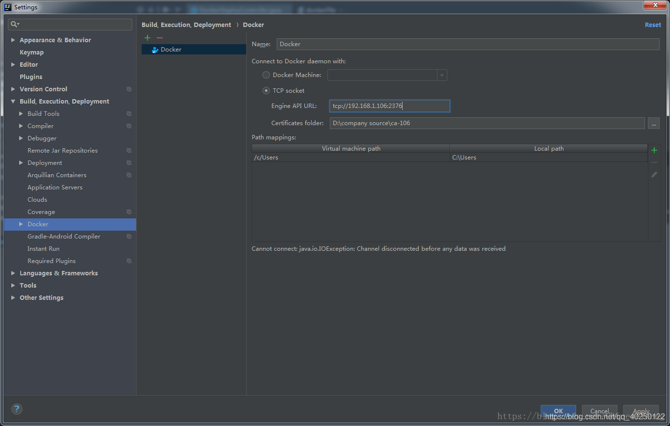Click IntelliJ icon in Settings title bar
This screenshot has height=426, width=670.
[x=8, y=7]
